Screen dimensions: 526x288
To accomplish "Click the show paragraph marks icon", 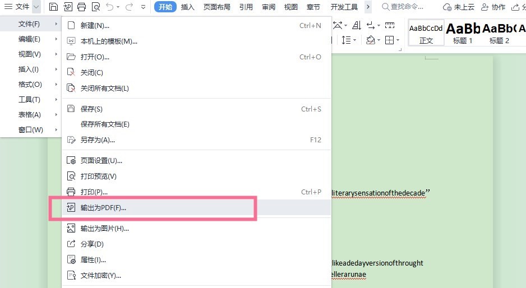I will 371,25.
